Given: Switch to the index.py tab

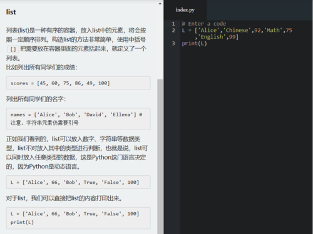Looking at the screenshot, I should [185, 10].
